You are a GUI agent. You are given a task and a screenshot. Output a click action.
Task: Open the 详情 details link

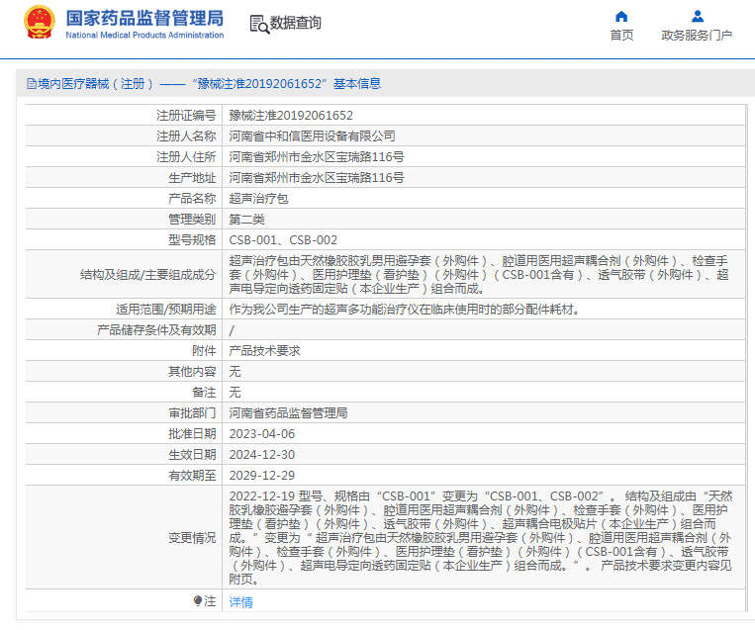pos(240,601)
